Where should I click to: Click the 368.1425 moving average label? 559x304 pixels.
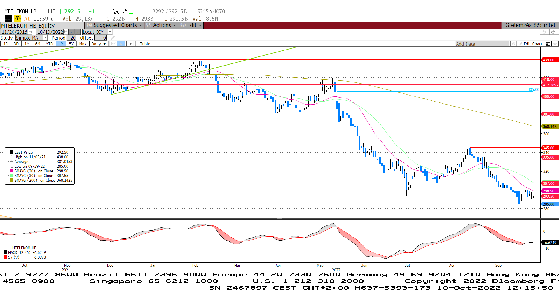click(x=550, y=126)
